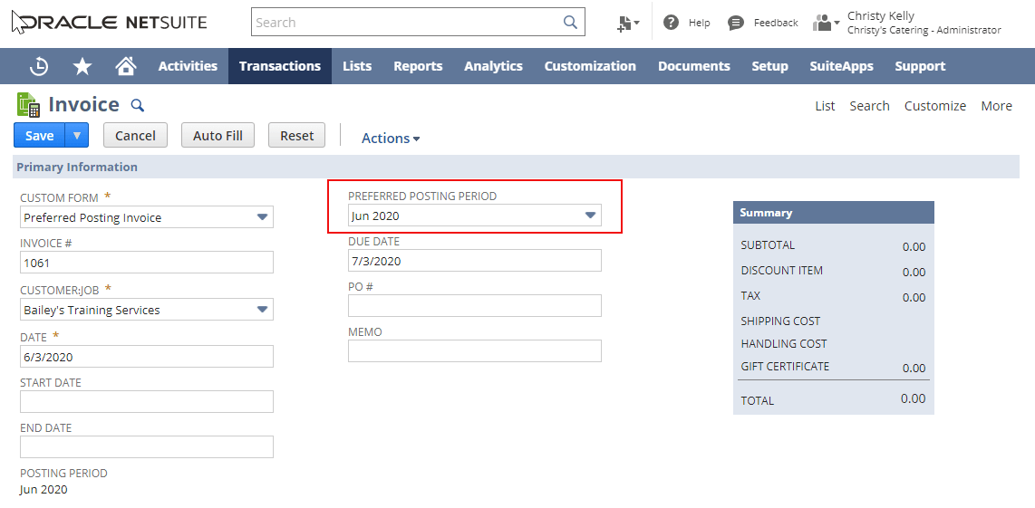Click the End Date field
The width and height of the screenshot is (1035, 508).
coord(147,446)
